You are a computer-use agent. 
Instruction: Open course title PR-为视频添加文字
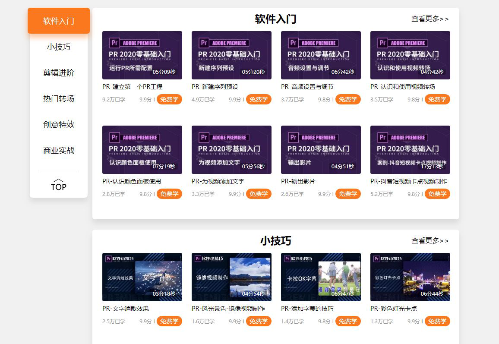pos(218,181)
